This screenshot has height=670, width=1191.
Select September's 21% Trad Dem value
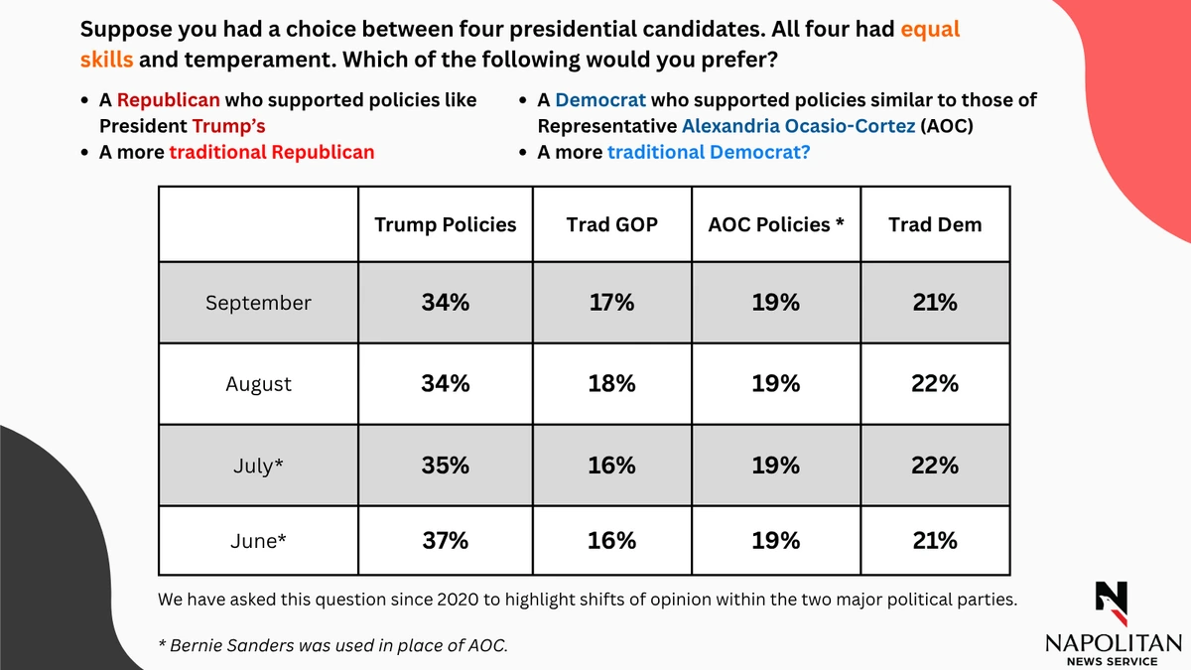point(935,304)
